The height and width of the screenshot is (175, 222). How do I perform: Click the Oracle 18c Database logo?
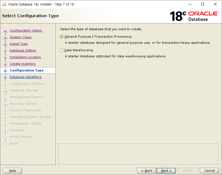[x=194, y=16]
